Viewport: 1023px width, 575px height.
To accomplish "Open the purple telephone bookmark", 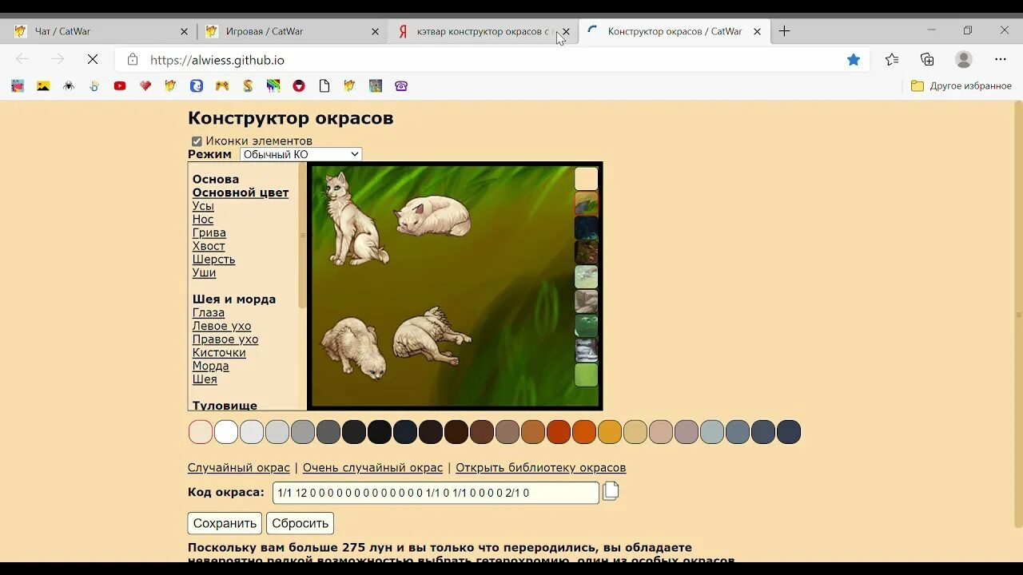I will (401, 86).
